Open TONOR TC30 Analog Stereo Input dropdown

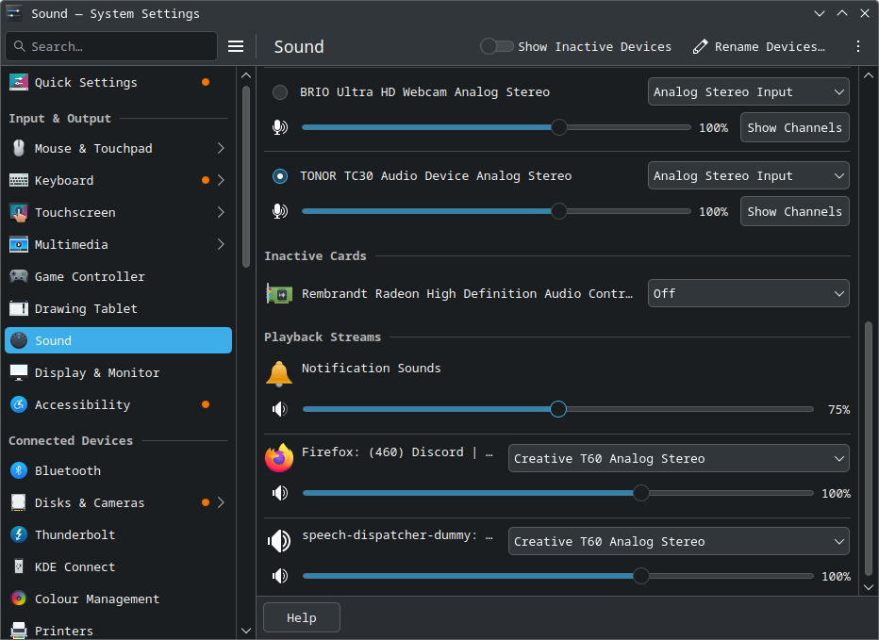(749, 176)
